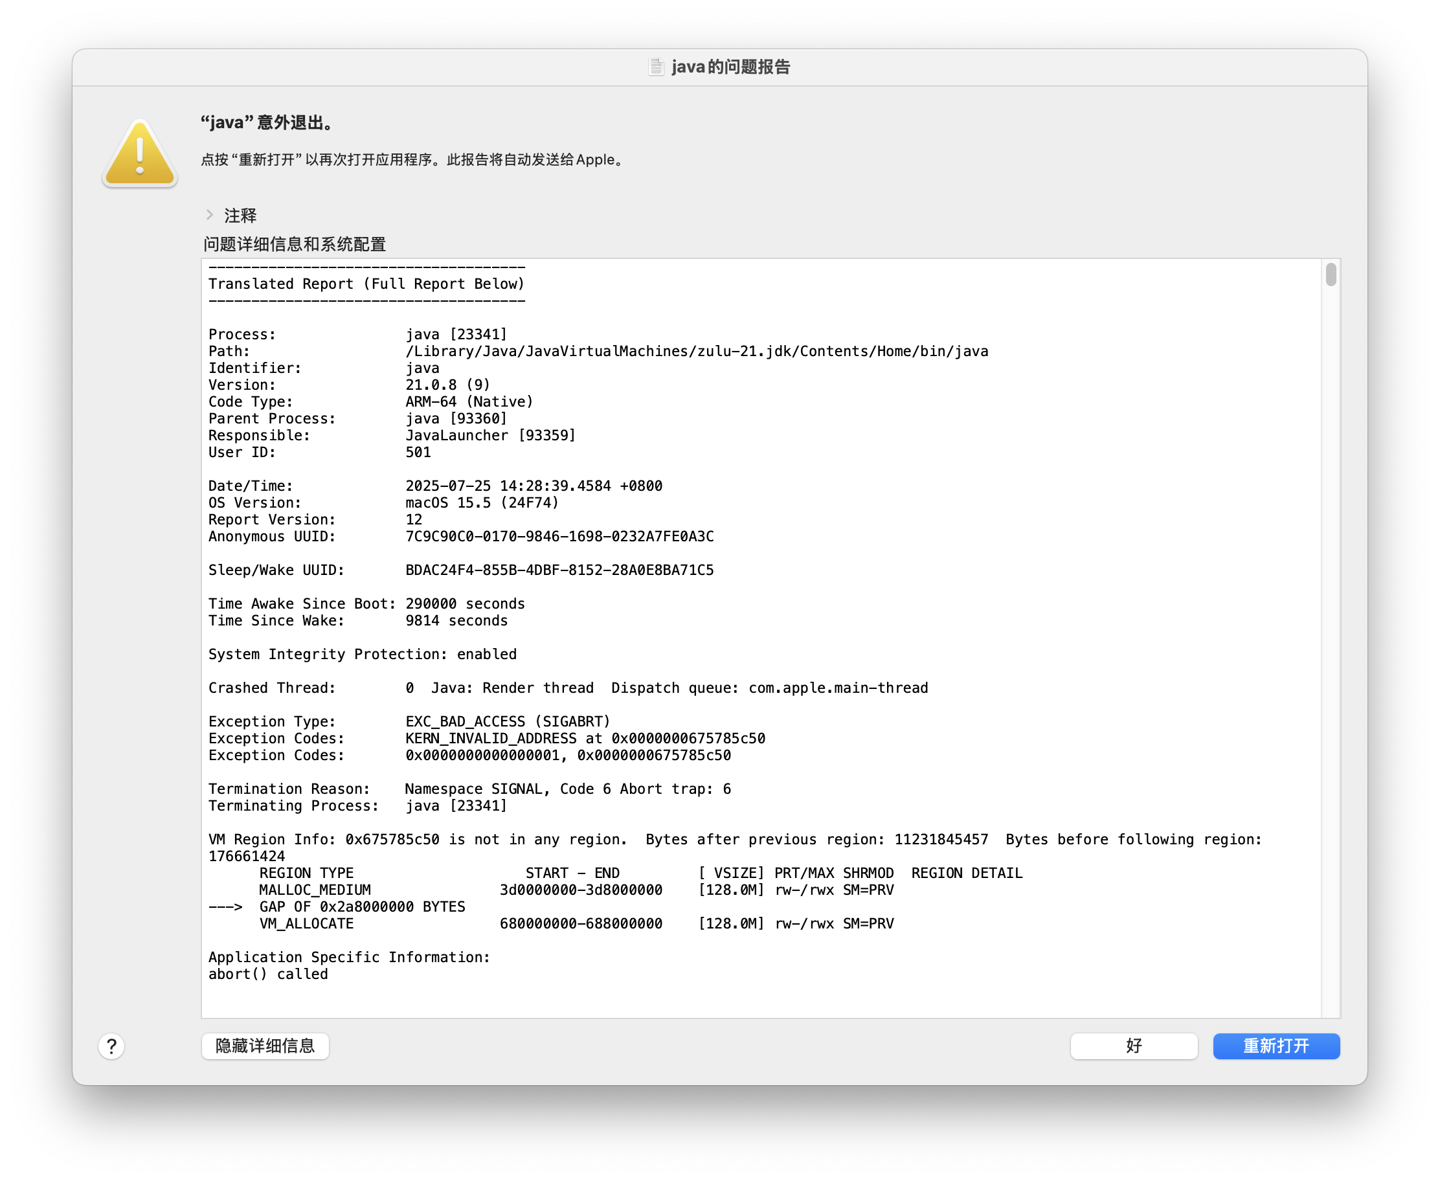This screenshot has height=1181, width=1440.
Task: Click 重新打开 to relaunch java
Action: point(1276,1046)
